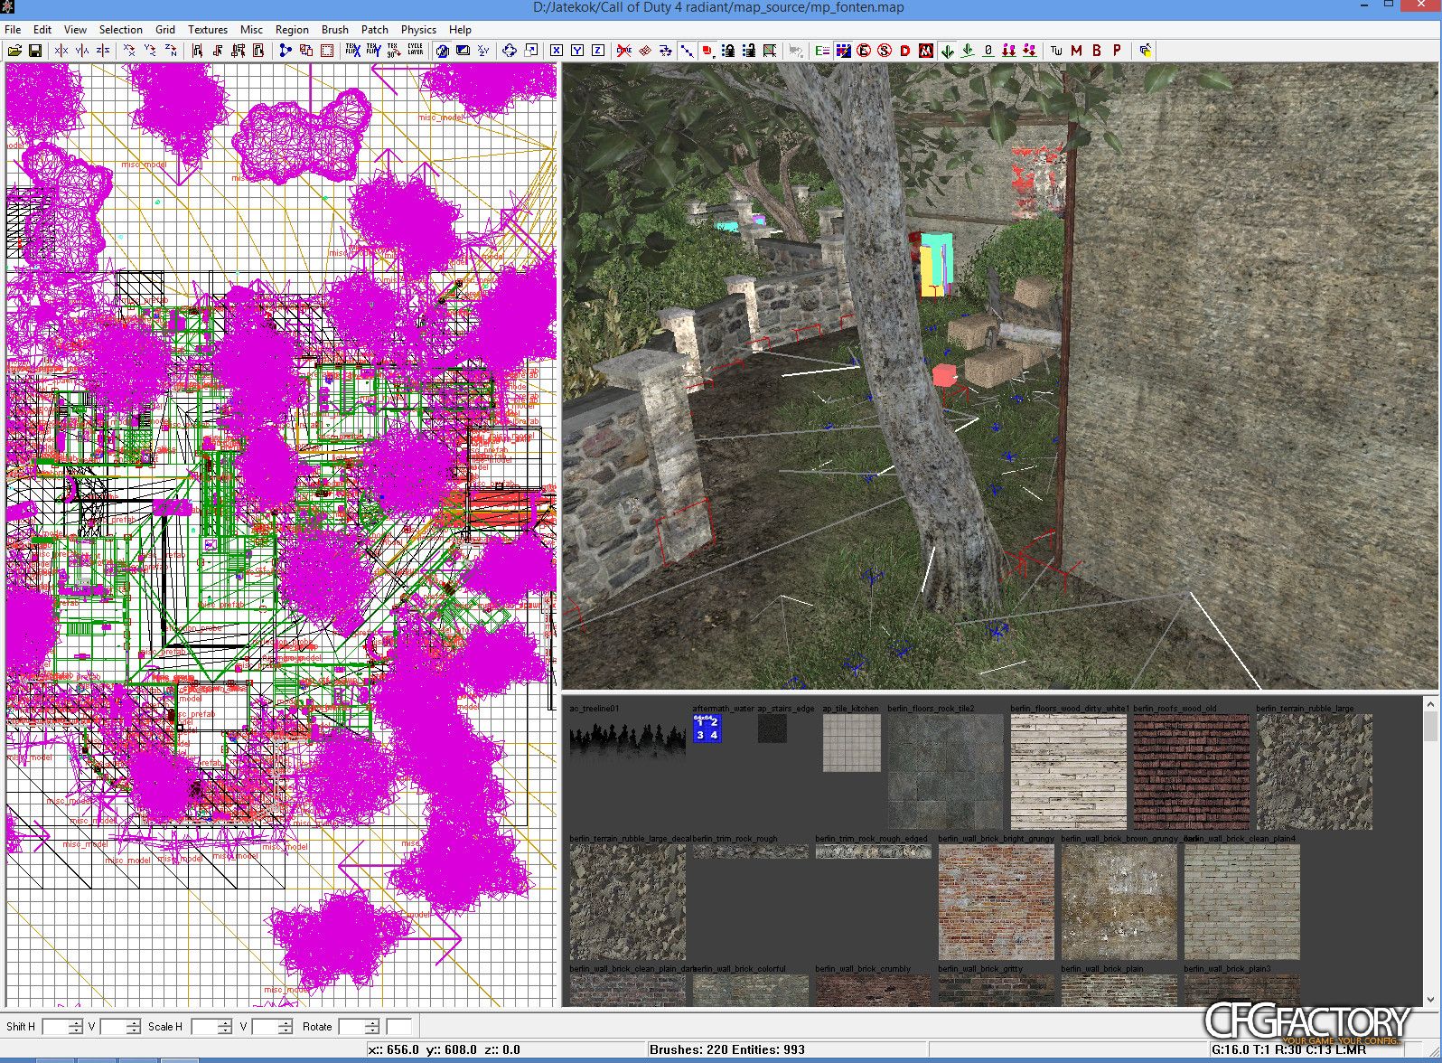Click the red D toolbar icon
Image resolution: width=1442 pixels, height=1063 pixels.
coord(904,51)
